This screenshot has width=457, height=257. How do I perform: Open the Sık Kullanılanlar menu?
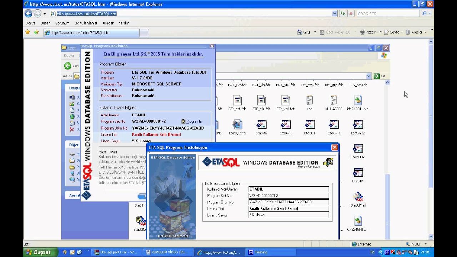tap(86, 23)
